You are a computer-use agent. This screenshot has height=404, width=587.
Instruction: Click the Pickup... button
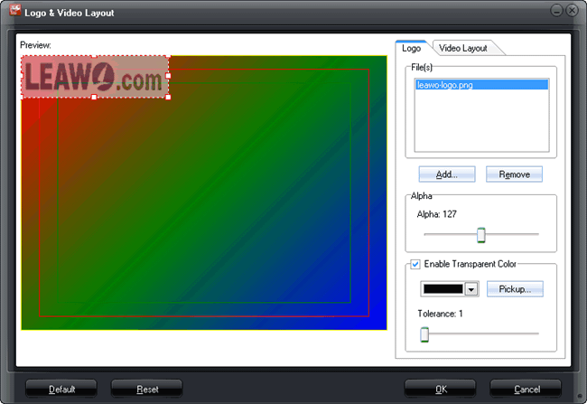(x=515, y=289)
